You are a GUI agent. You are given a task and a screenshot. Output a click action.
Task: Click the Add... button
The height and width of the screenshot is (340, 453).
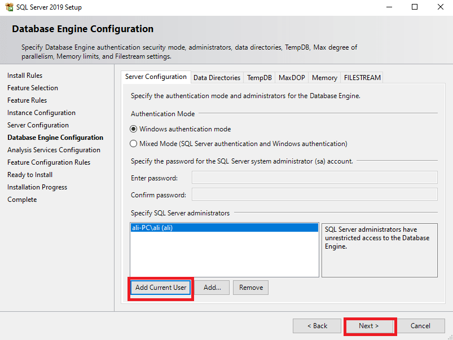tap(212, 288)
